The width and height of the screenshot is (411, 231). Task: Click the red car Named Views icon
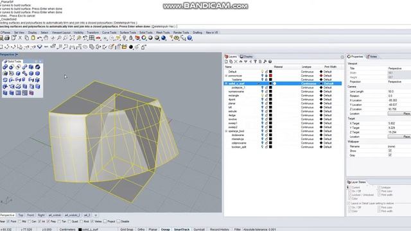point(98,38)
